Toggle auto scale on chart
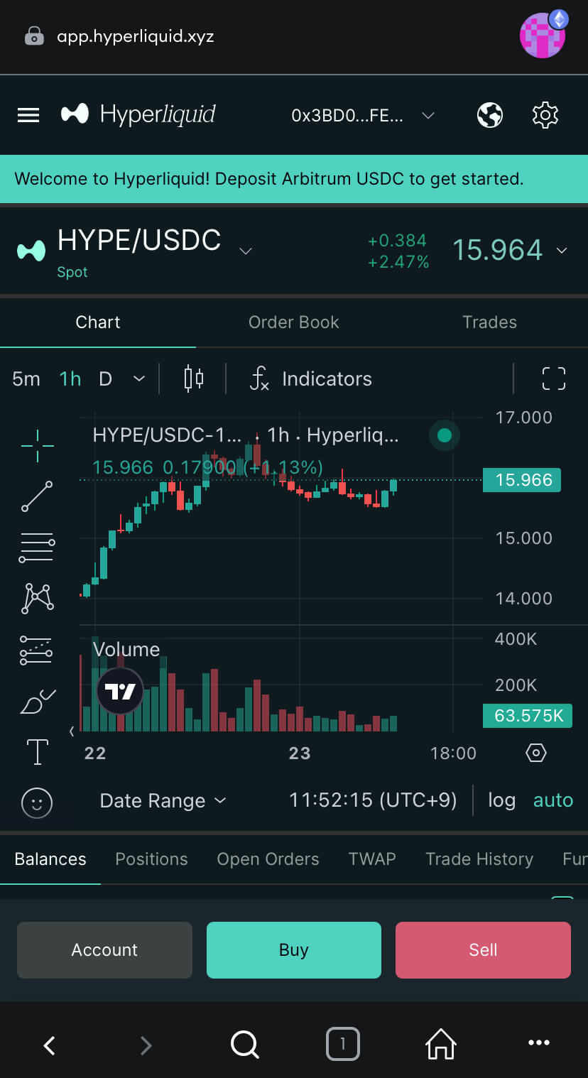588x1078 pixels. point(552,800)
